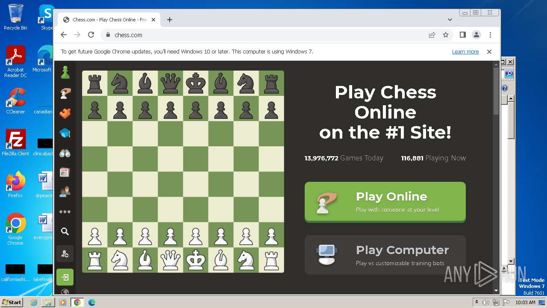Open Puzzles orange puzzle-piece icon

[x=65, y=113]
